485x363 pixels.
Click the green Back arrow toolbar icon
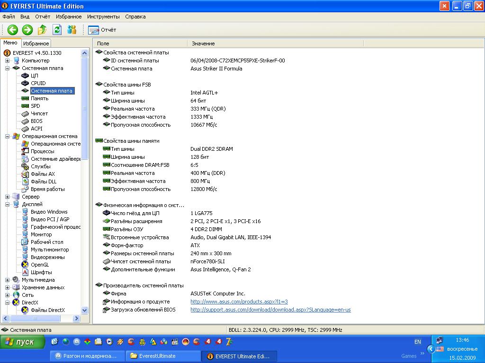(12, 30)
